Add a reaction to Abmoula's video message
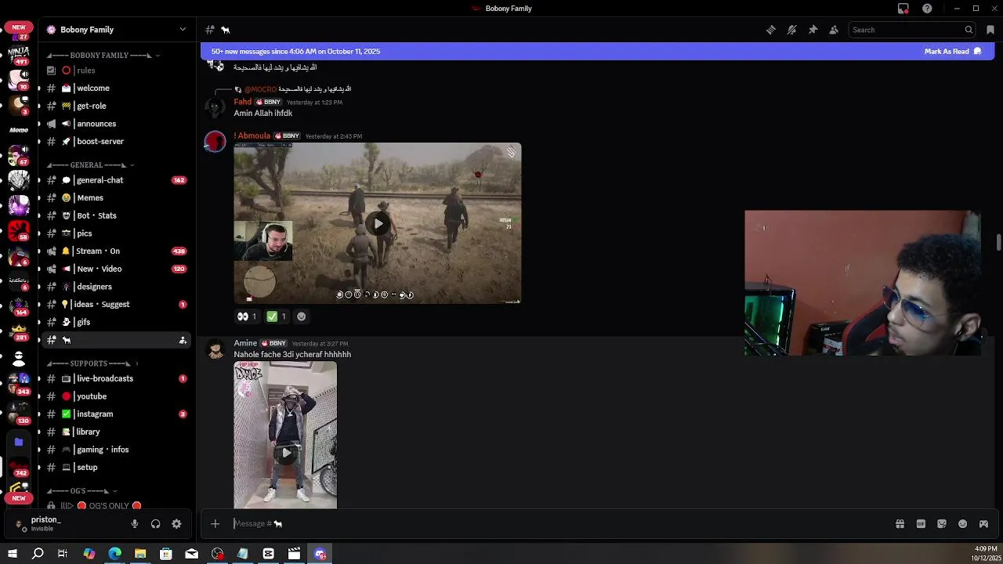Image resolution: width=1003 pixels, height=564 pixels. tap(301, 316)
